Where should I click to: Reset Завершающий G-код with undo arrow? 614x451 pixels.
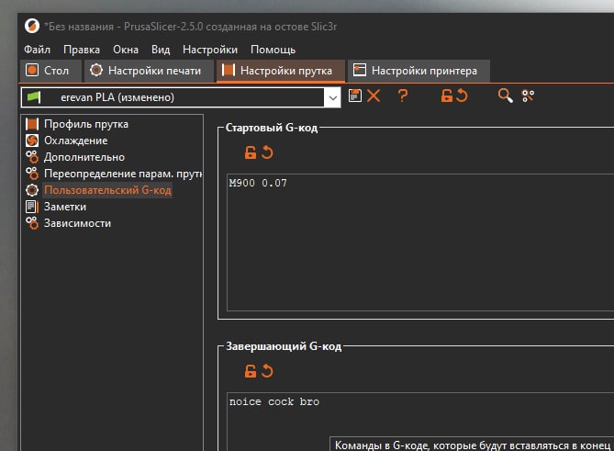pos(267,371)
